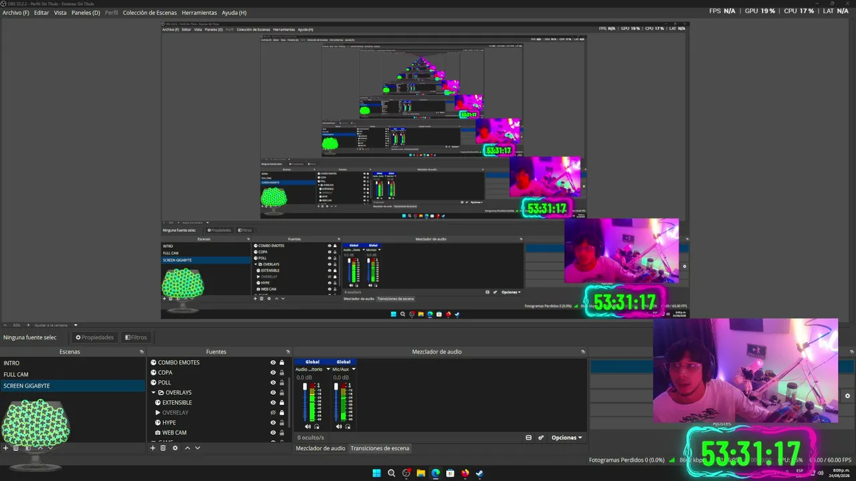This screenshot has height=481, width=856.
Task: Open Microsoft Store from the taskbar
Action: pyautogui.click(x=450, y=473)
